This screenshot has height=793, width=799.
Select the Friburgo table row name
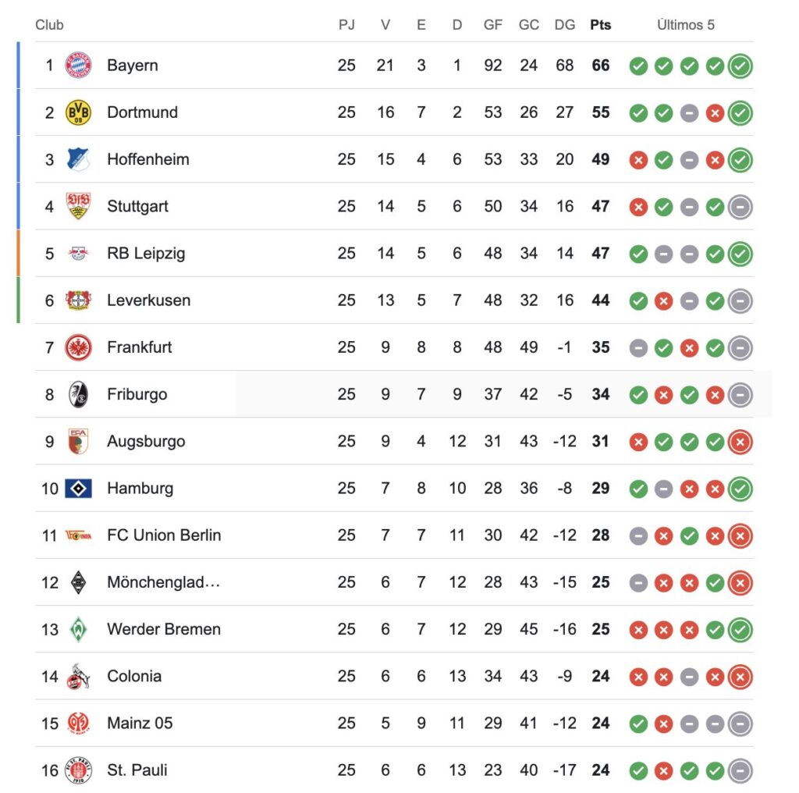pos(137,394)
